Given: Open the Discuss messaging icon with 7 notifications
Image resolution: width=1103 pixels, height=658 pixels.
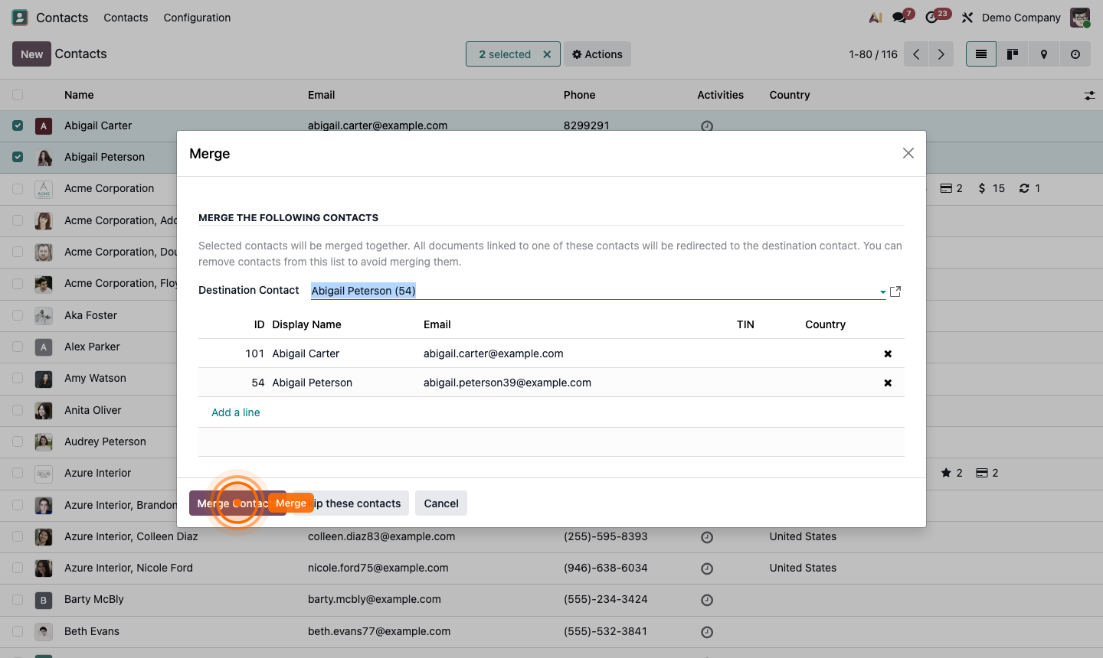Looking at the screenshot, I should click(898, 17).
